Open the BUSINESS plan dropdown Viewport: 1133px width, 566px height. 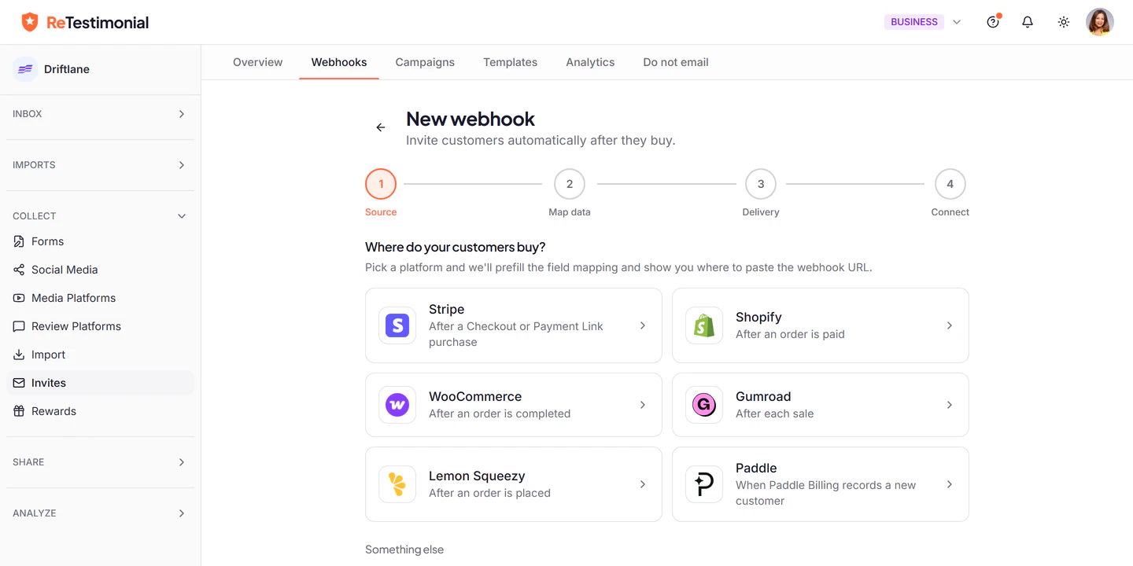click(924, 22)
